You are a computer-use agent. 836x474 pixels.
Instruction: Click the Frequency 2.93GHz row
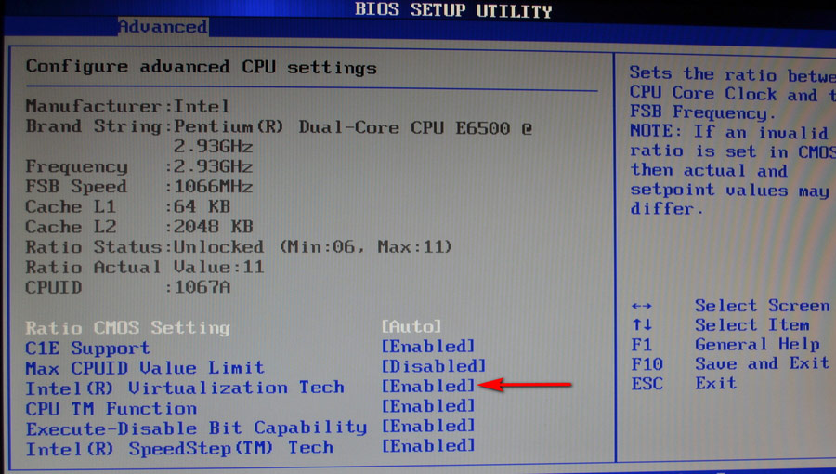[x=139, y=166]
